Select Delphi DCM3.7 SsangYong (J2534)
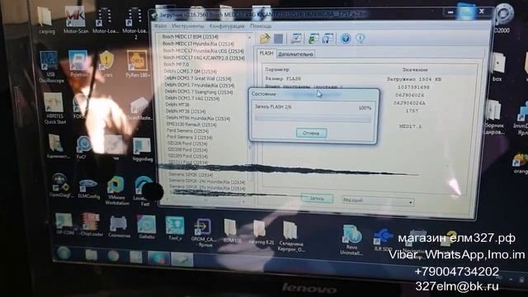Image resolution: width=528 pixels, height=297 pixels. point(199,92)
